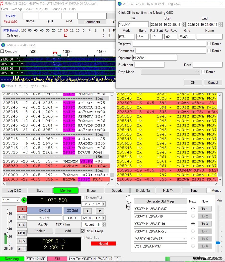The image size is (225, 262).
Task: Cancel the Log QSO dialog
Action: coord(213,82)
